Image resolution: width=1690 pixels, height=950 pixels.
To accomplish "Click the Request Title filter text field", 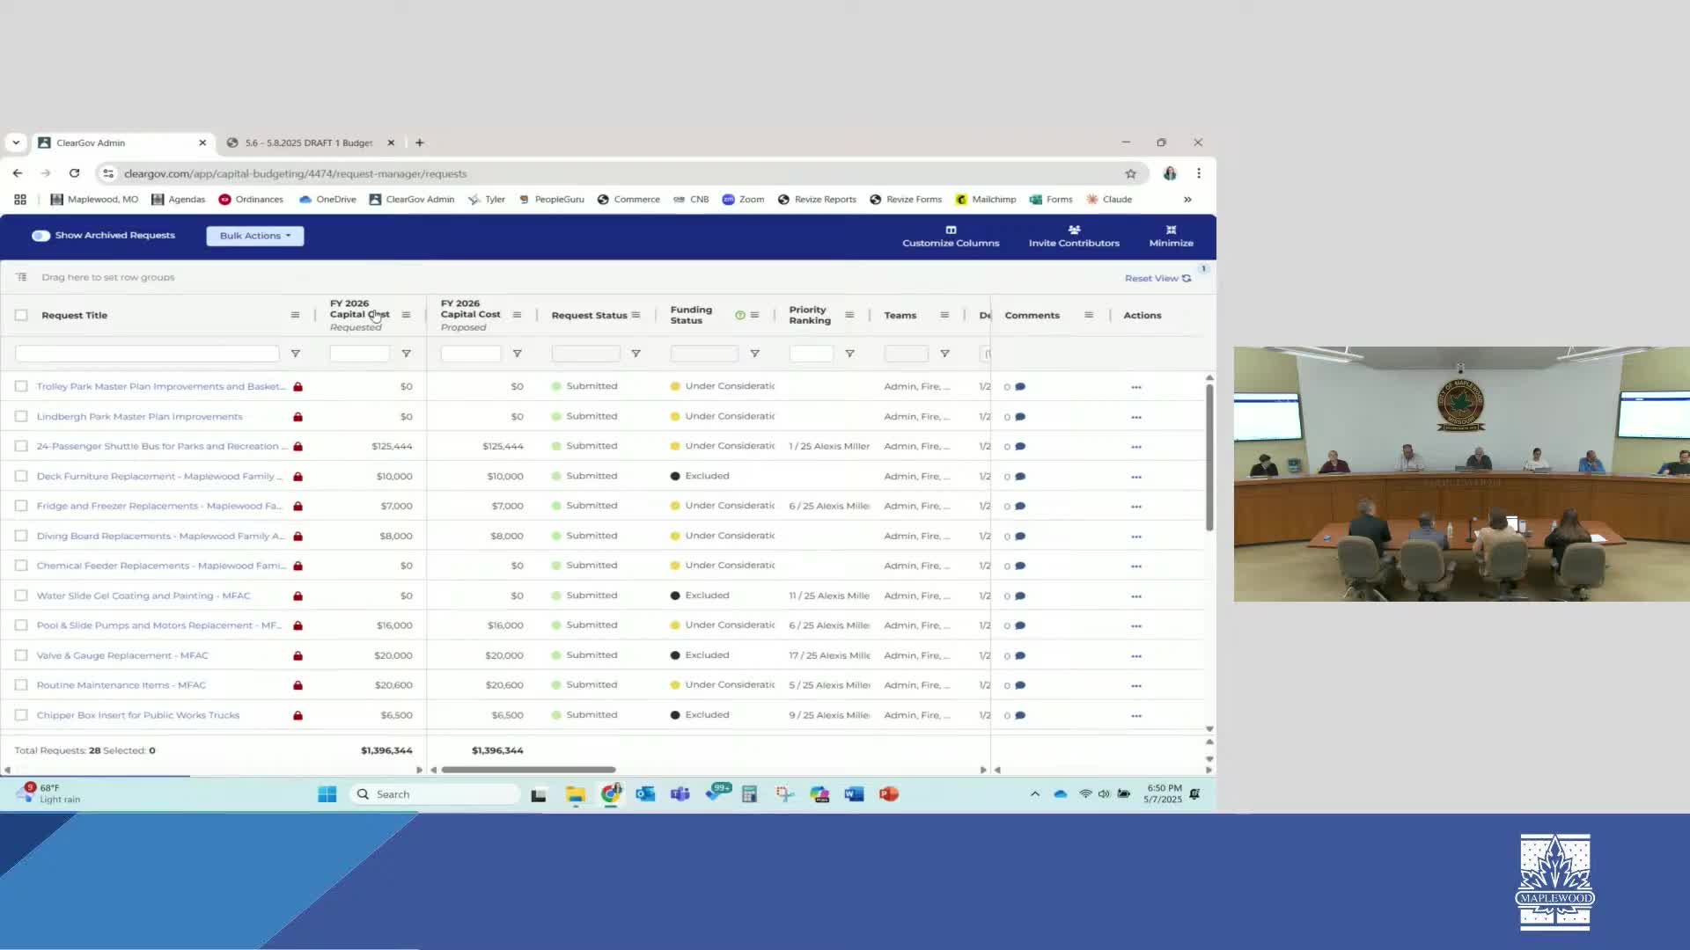I will pyautogui.click(x=147, y=354).
